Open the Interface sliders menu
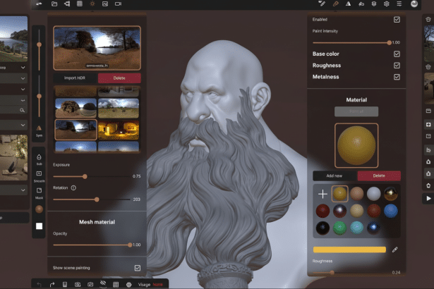This screenshot has height=289, width=434. [399, 4]
